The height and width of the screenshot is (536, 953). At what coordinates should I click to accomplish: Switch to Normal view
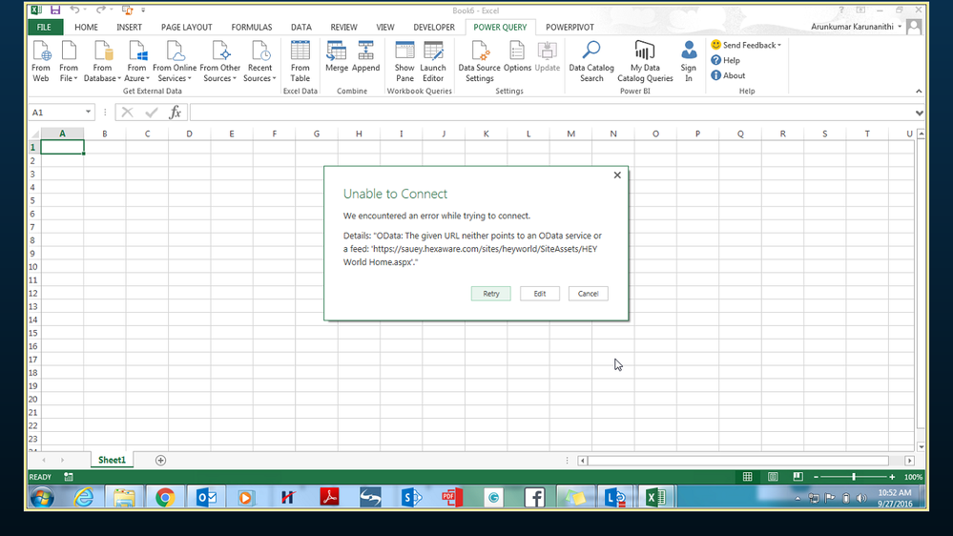748,477
